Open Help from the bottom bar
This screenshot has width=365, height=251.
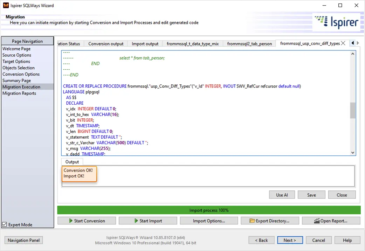point(347,240)
